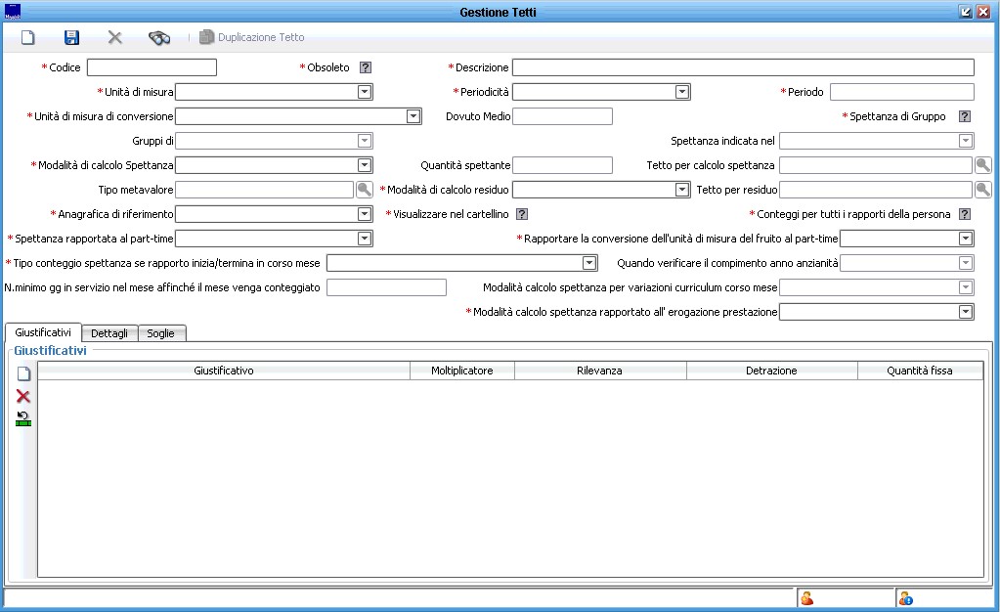Image resolution: width=1000 pixels, height=612 pixels.
Task: Add new Giustificativi row with page icon
Action: (x=22, y=374)
